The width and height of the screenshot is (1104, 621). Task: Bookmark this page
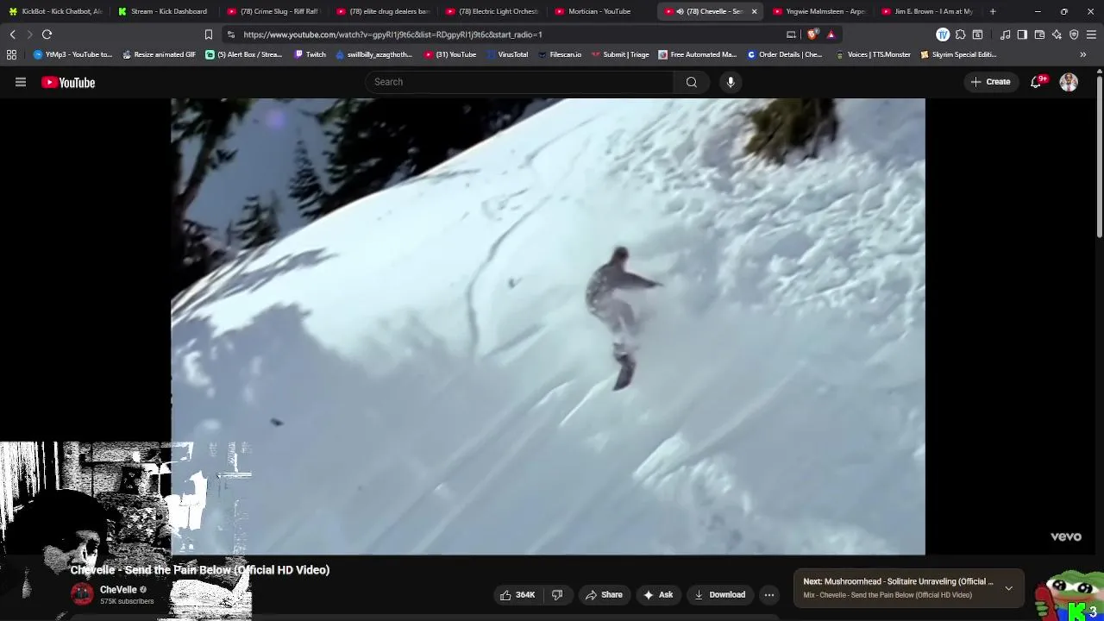pyautogui.click(x=209, y=34)
